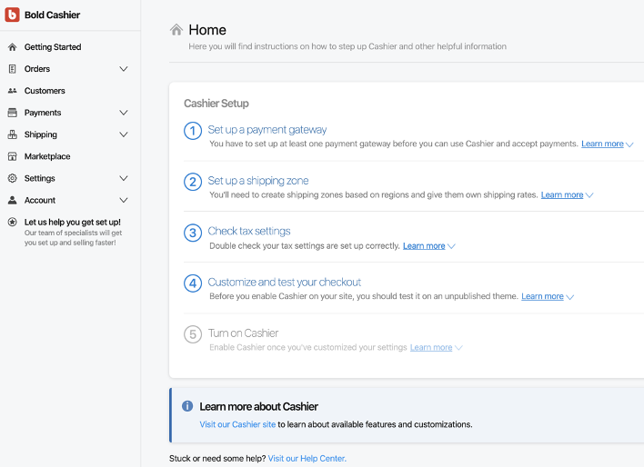Click the Home house icon in header
The width and height of the screenshot is (644, 467).
pyautogui.click(x=176, y=30)
